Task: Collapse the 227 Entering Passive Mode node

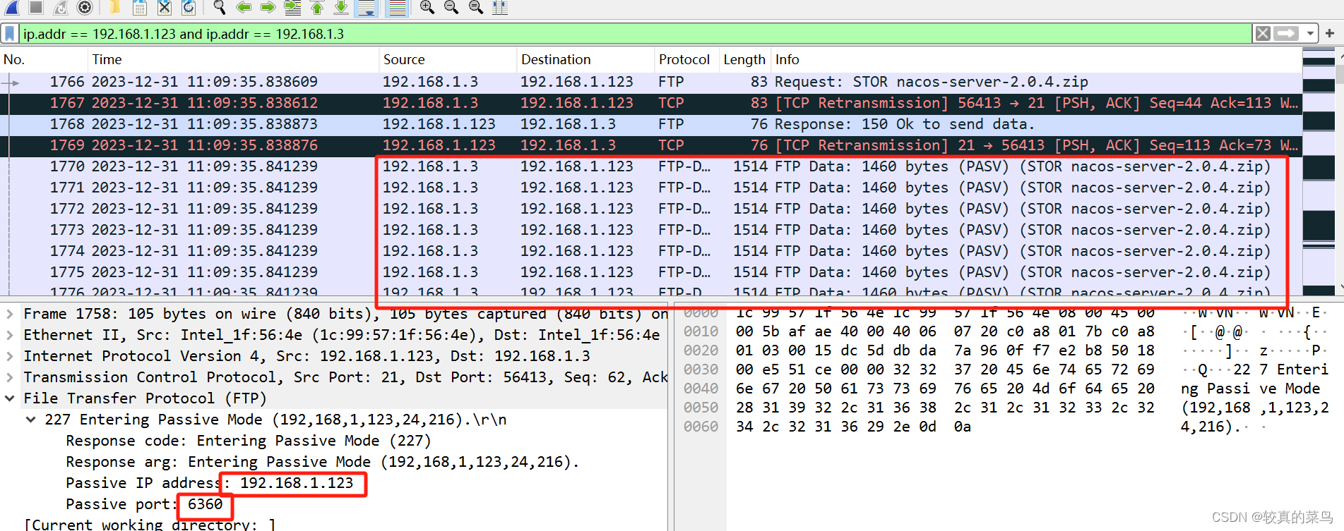Action: (31, 420)
